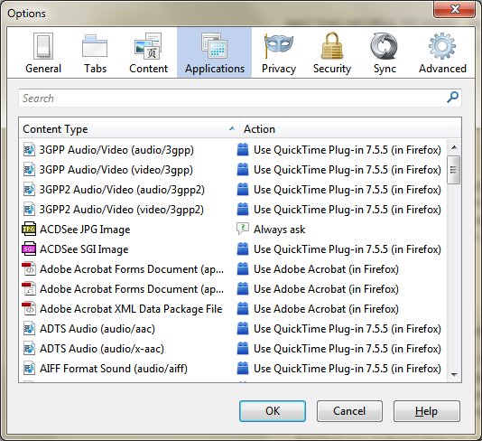This screenshot has width=482, height=441.
Task: Select Adobe Acrobat XML Data Package File row
Action: point(131,309)
